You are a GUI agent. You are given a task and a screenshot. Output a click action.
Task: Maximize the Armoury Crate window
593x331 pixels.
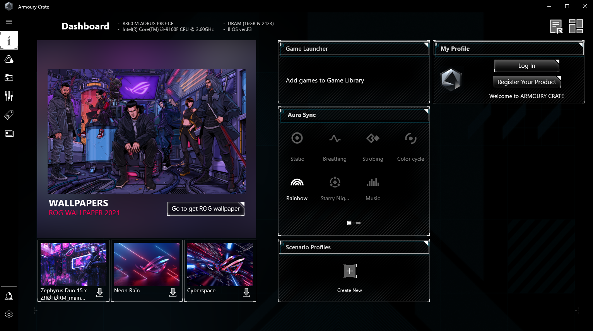point(567,6)
